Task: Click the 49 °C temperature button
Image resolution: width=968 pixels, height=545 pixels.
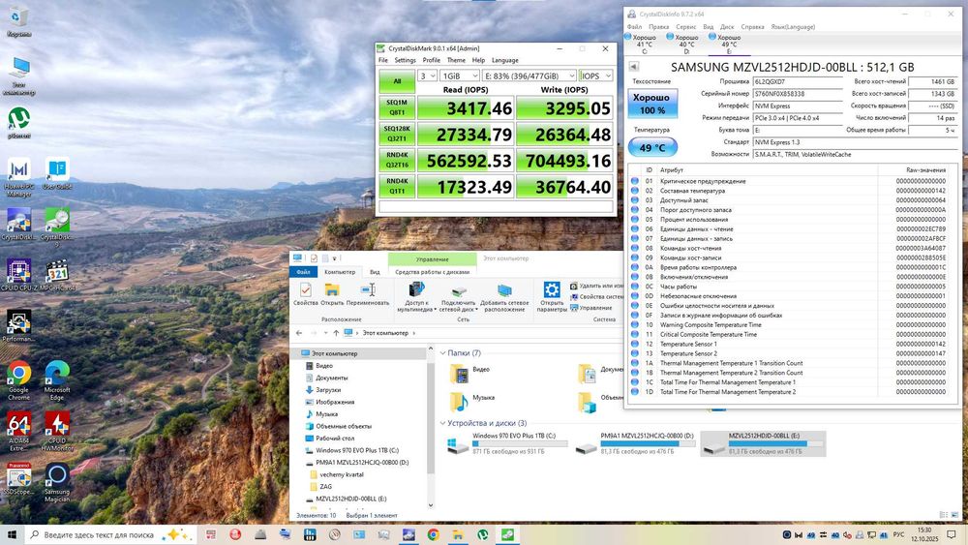Action: (x=651, y=147)
